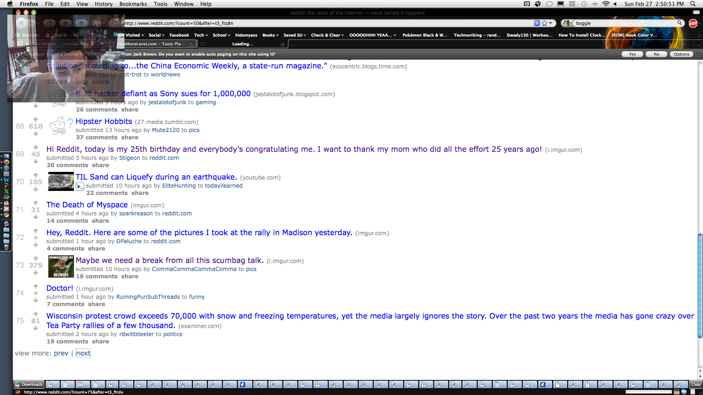Expand video on the Sand Liquefy post
703x395 pixels.
coord(79,187)
